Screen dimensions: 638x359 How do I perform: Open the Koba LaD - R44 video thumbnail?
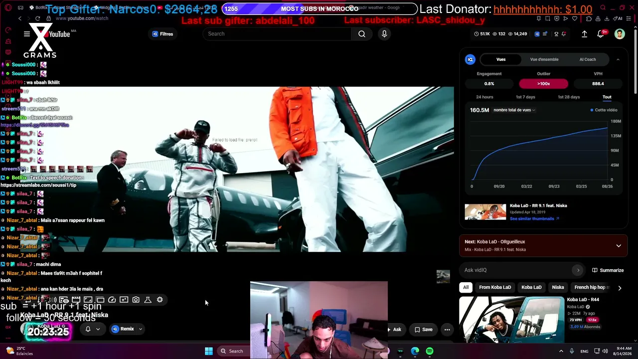coord(511,319)
